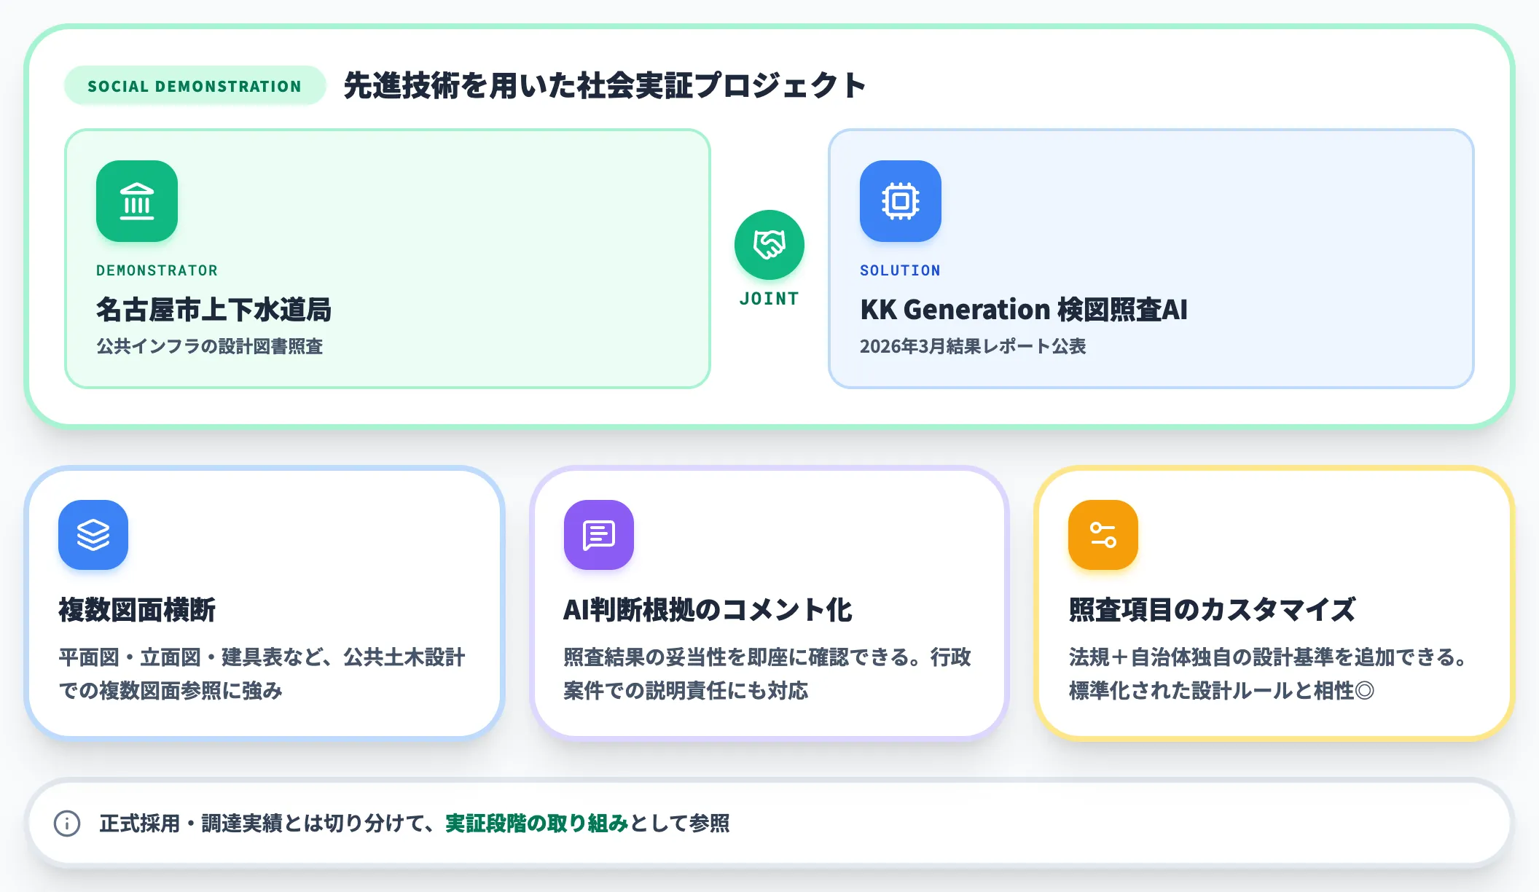Click the green handshake JOINT icon

click(x=769, y=245)
